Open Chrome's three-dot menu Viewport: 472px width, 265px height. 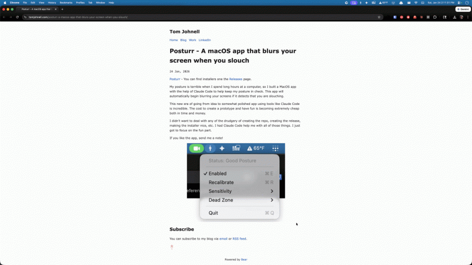click(467, 17)
